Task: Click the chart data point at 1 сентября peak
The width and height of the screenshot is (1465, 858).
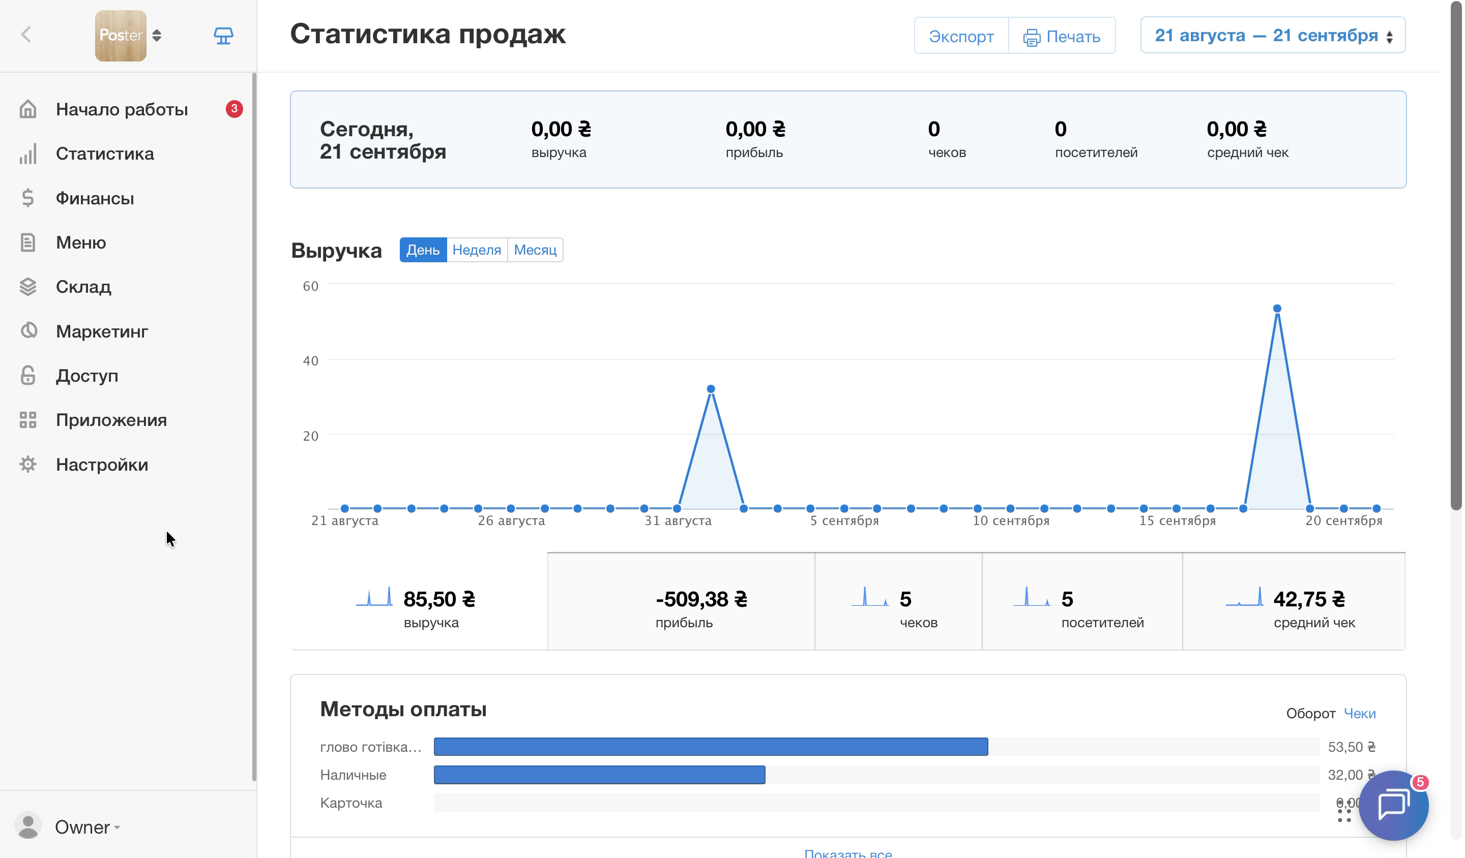Action: click(711, 389)
